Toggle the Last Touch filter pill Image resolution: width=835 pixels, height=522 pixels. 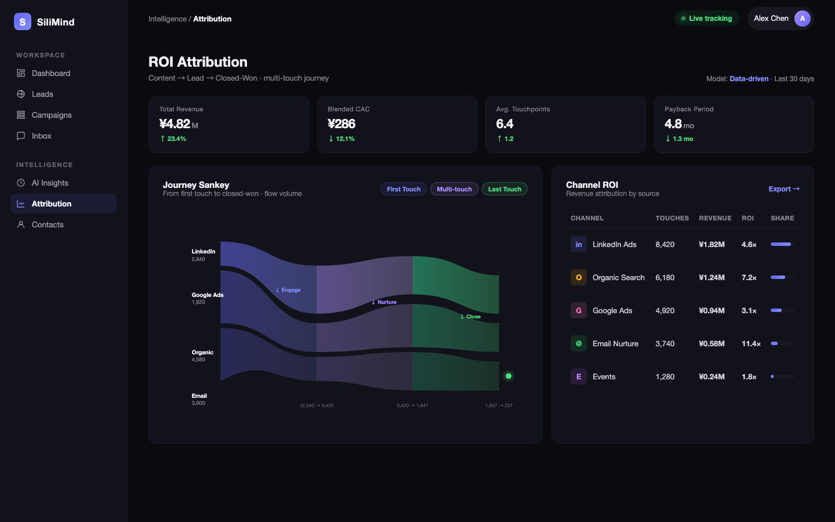(x=504, y=189)
